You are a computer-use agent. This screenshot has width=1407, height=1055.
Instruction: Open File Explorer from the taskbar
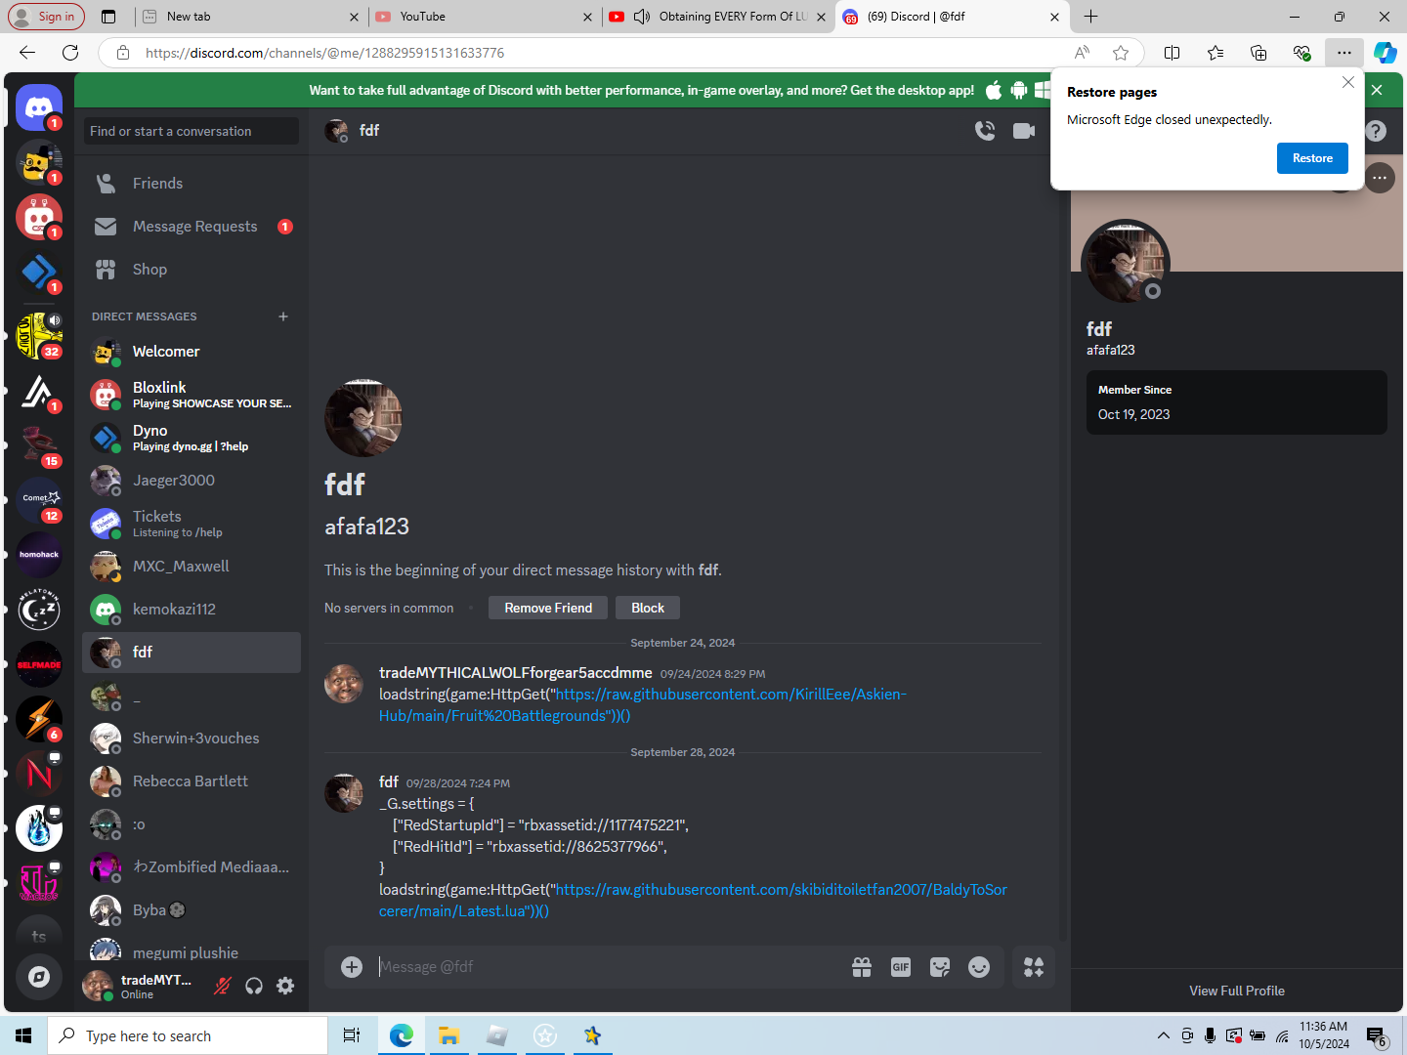pos(448,1035)
